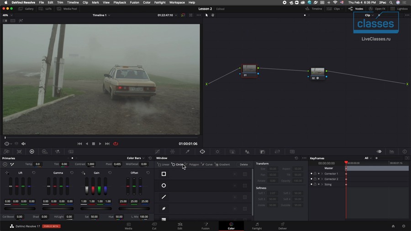Select the hand pan tool above node graph
This screenshot has width=411, height=231.
(x=212, y=15)
